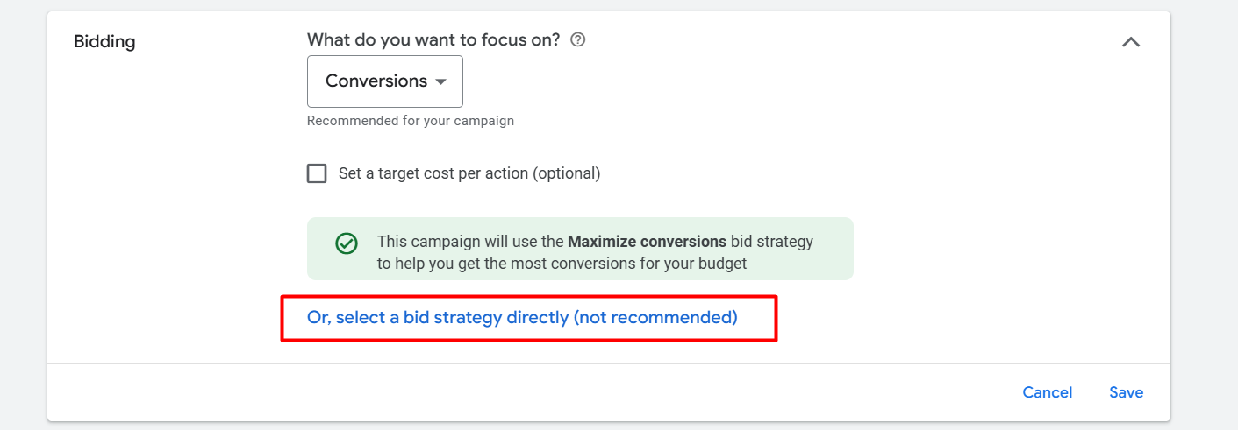Collapse the Bidding section with the chevron

[x=1131, y=41]
